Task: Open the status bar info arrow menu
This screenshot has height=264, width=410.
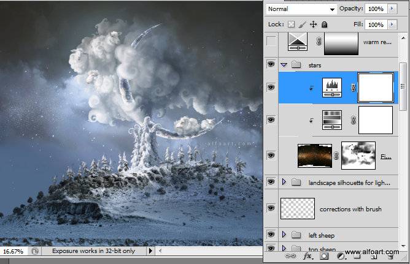Action: point(150,251)
